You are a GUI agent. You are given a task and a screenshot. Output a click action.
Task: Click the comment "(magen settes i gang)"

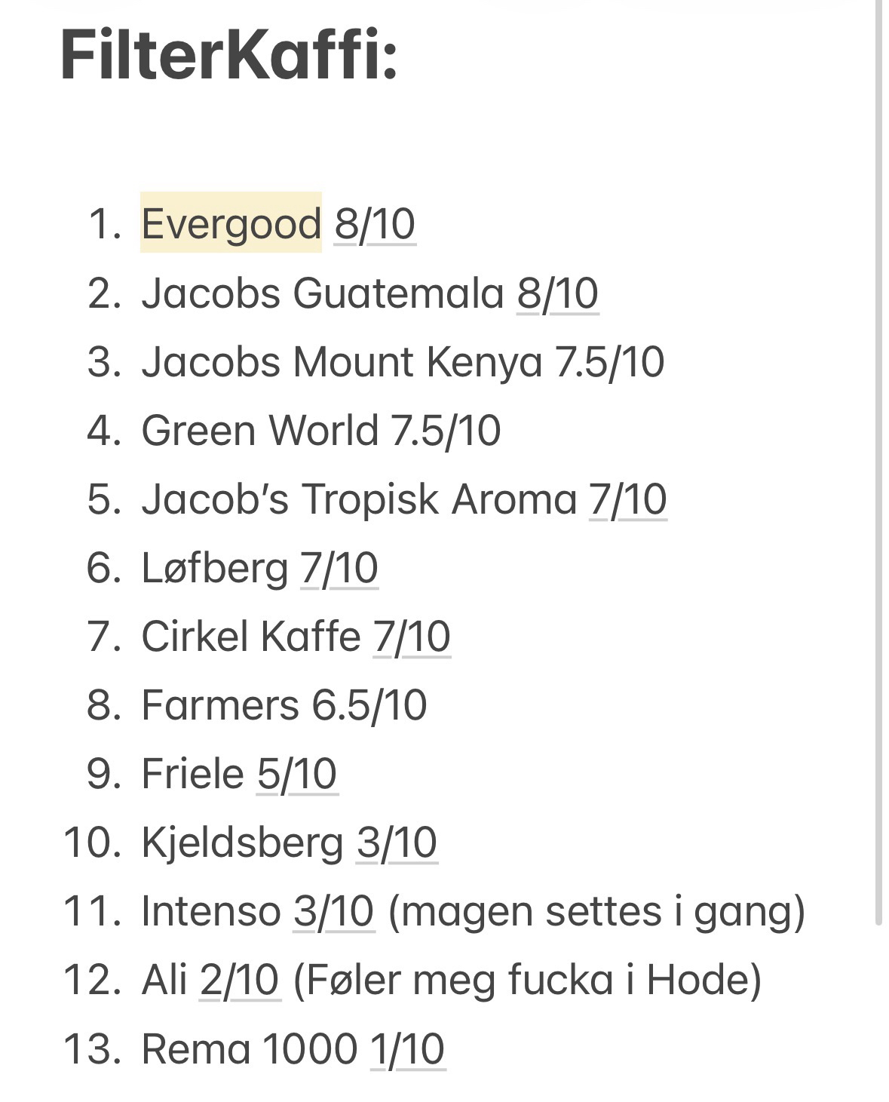click(596, 911)
